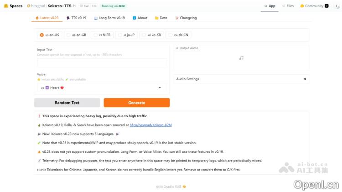Screen dimensions: 342x192
Task: Expand the Audio Settings accordion
Action: 241,79
